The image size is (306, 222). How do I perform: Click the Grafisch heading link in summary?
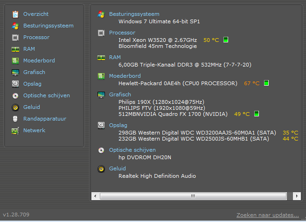click(x=120, y=94)
